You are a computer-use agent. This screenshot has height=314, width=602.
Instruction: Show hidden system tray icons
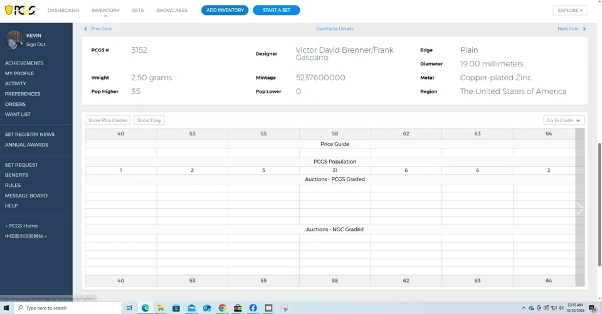click(x=524, y=308)
